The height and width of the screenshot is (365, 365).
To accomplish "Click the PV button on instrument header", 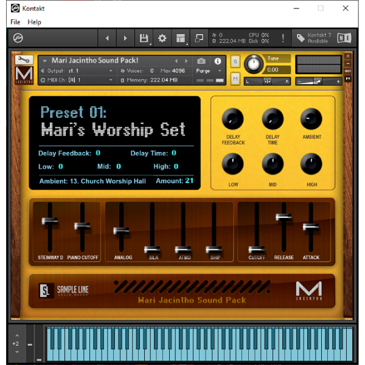I will [348, 78].
